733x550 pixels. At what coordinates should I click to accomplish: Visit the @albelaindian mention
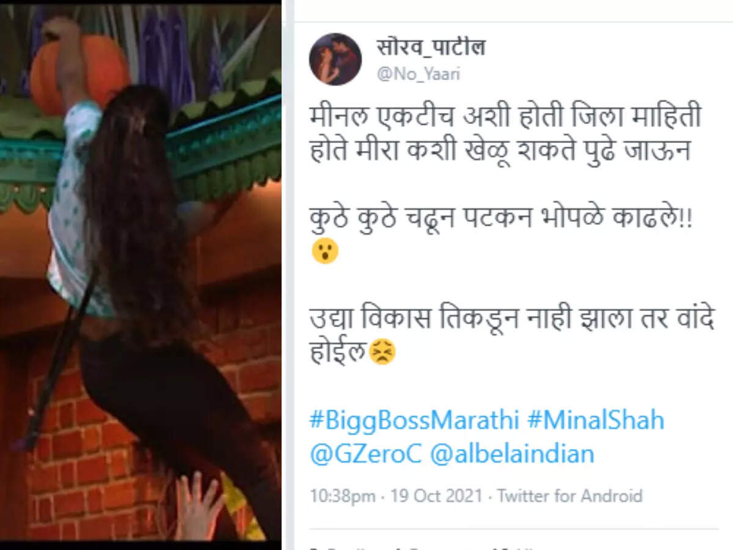point(512,454)
